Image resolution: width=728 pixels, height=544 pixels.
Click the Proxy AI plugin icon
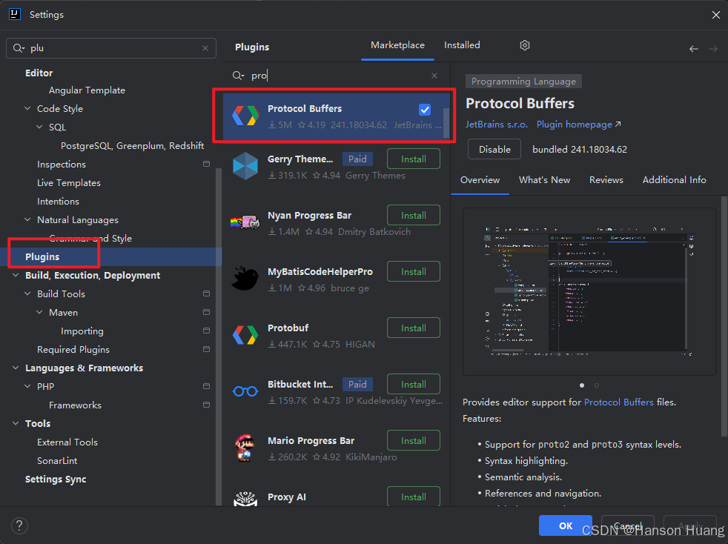tap(245, 499)
